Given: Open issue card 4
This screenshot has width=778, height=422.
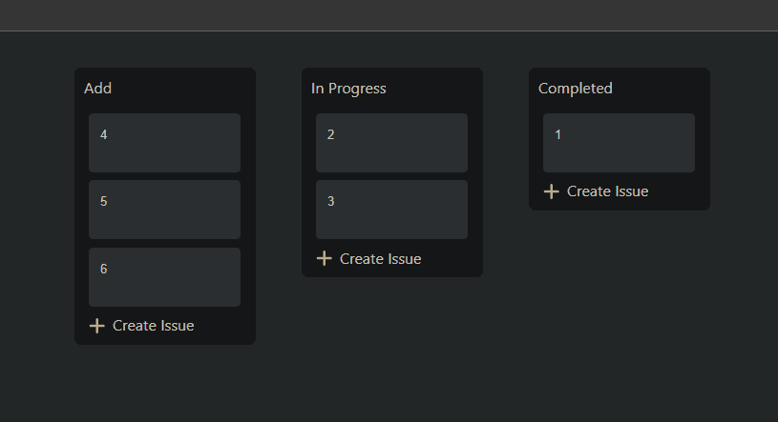Looking at the screenshot, I should click(164, 143).
